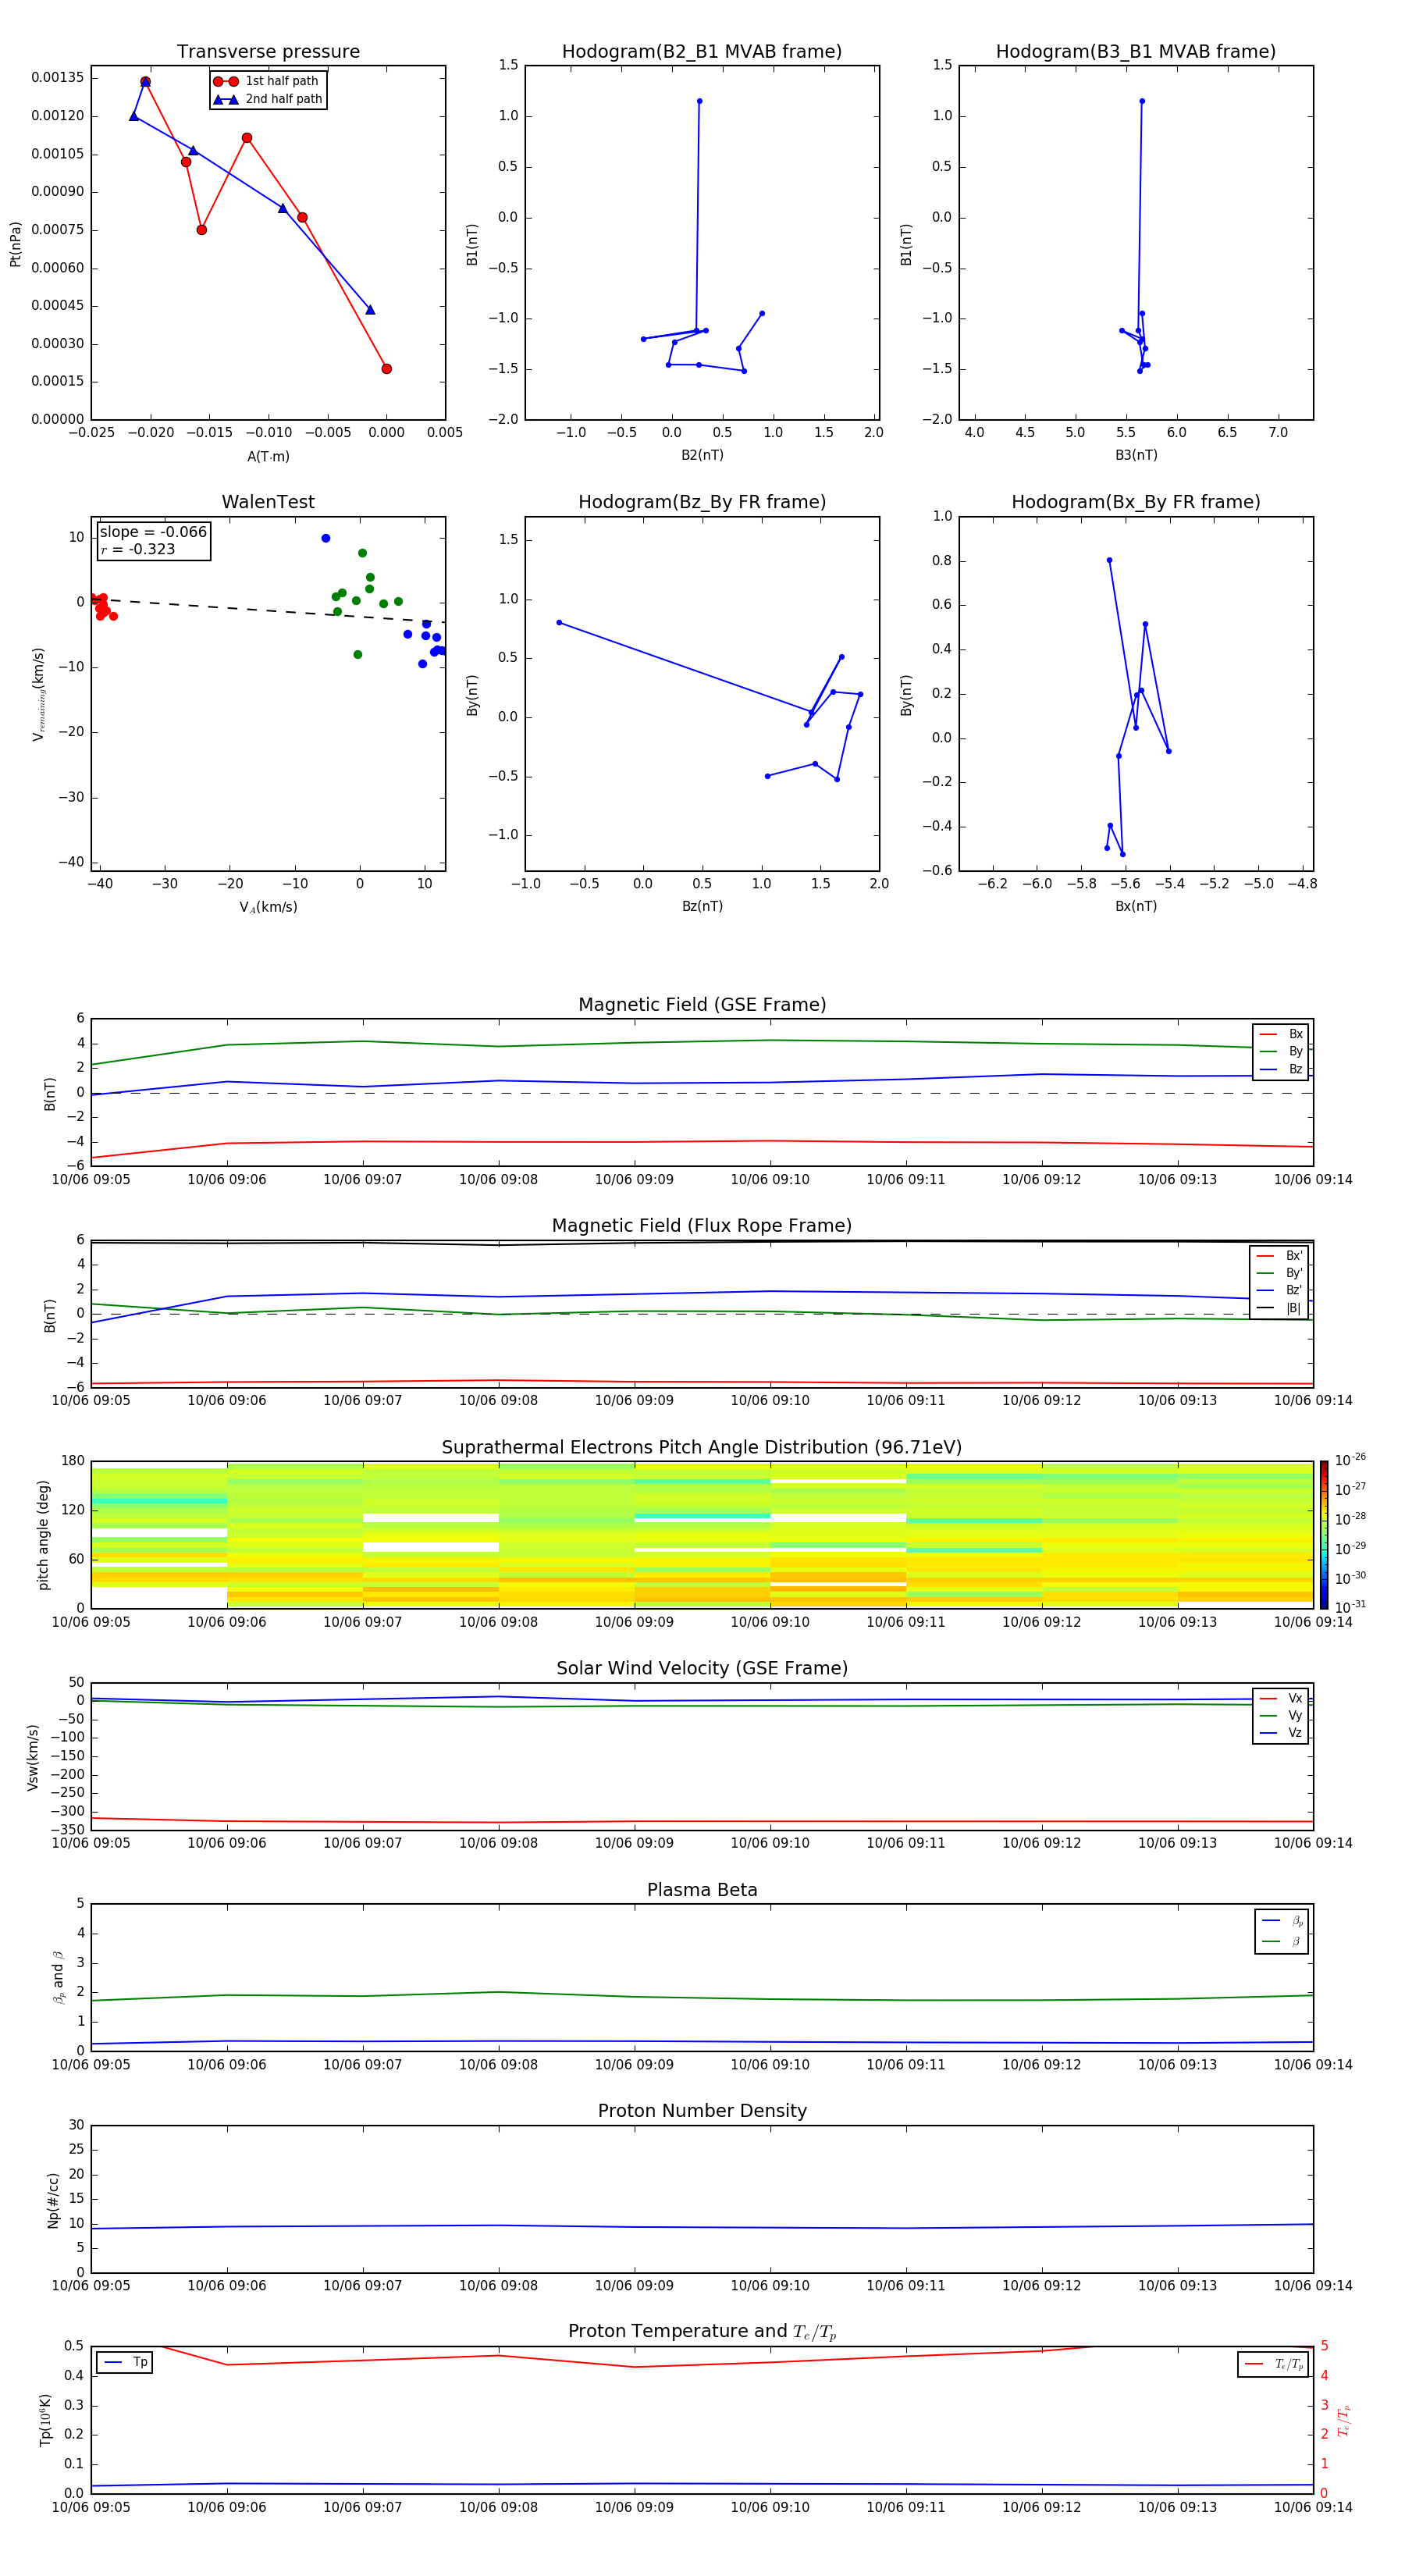
Task: Click the "B2(nT)" x-axis label
Action: point(702,455)
